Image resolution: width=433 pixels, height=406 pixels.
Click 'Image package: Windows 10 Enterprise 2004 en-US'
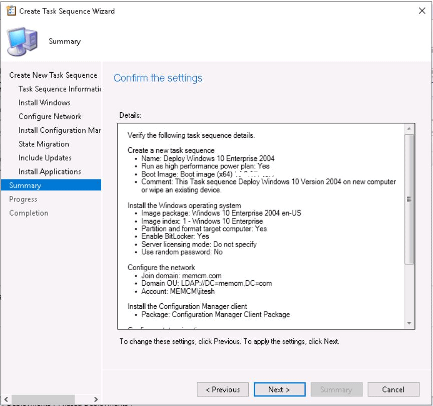[221, 213]
